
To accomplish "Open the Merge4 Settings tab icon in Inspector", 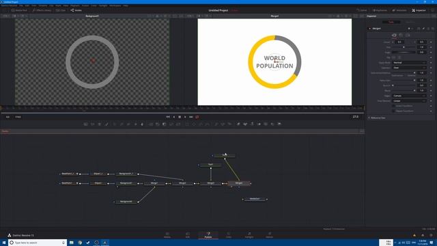I will tap(408, 35).
